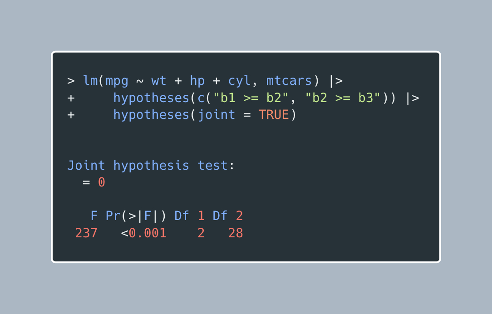Click the mpg variable in formula
The image size is (492, 314).
point(117,81)
